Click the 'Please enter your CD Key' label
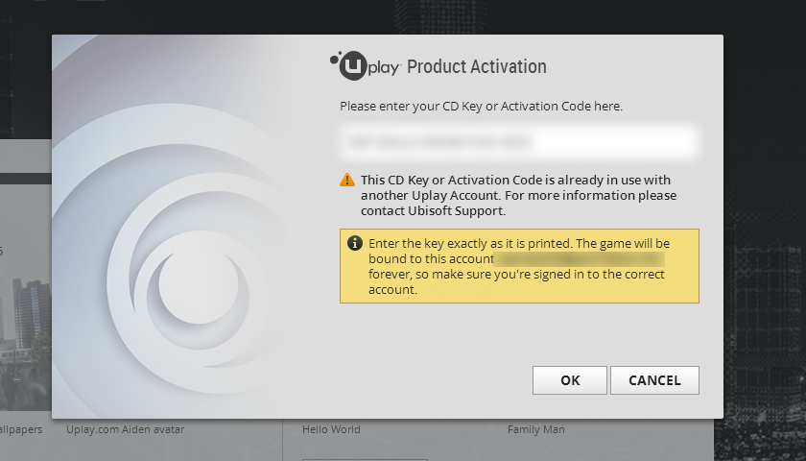Screen dimensions: 806x461 pos(481,106)
